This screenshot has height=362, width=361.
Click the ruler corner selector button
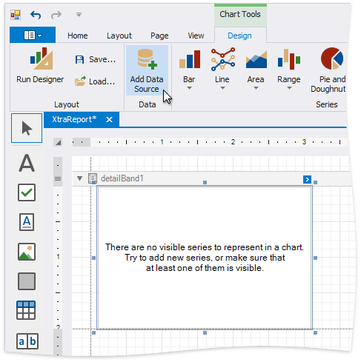[58, 142]
